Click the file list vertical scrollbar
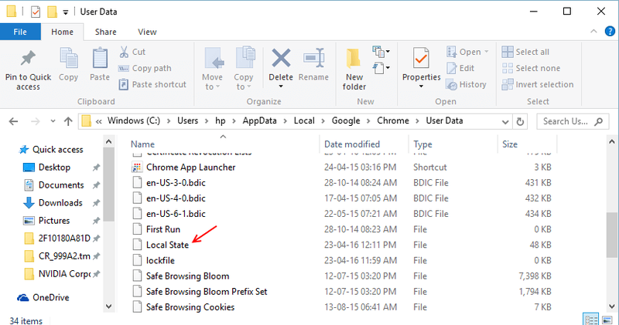 [x=611, y=235]
